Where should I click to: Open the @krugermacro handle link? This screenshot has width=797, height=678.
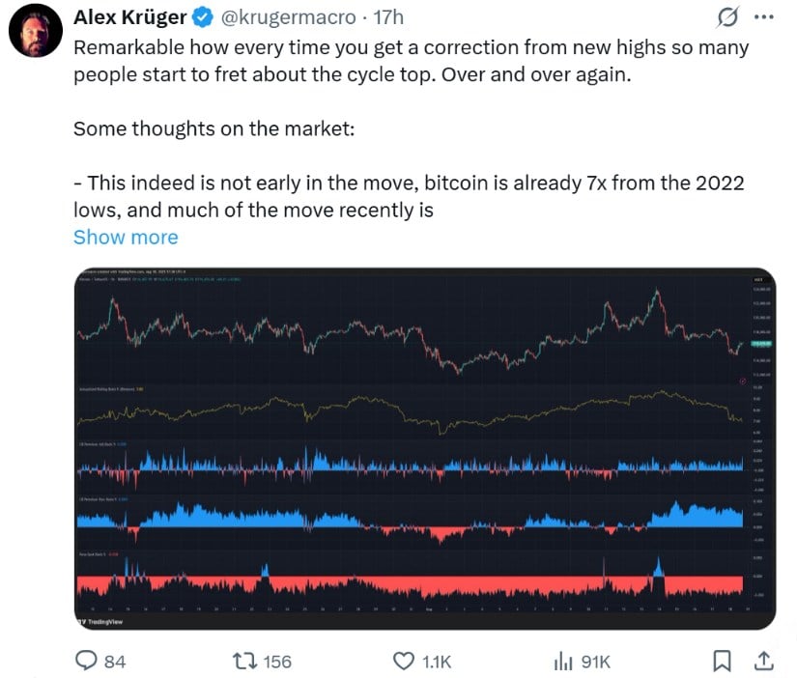(289, 17)
